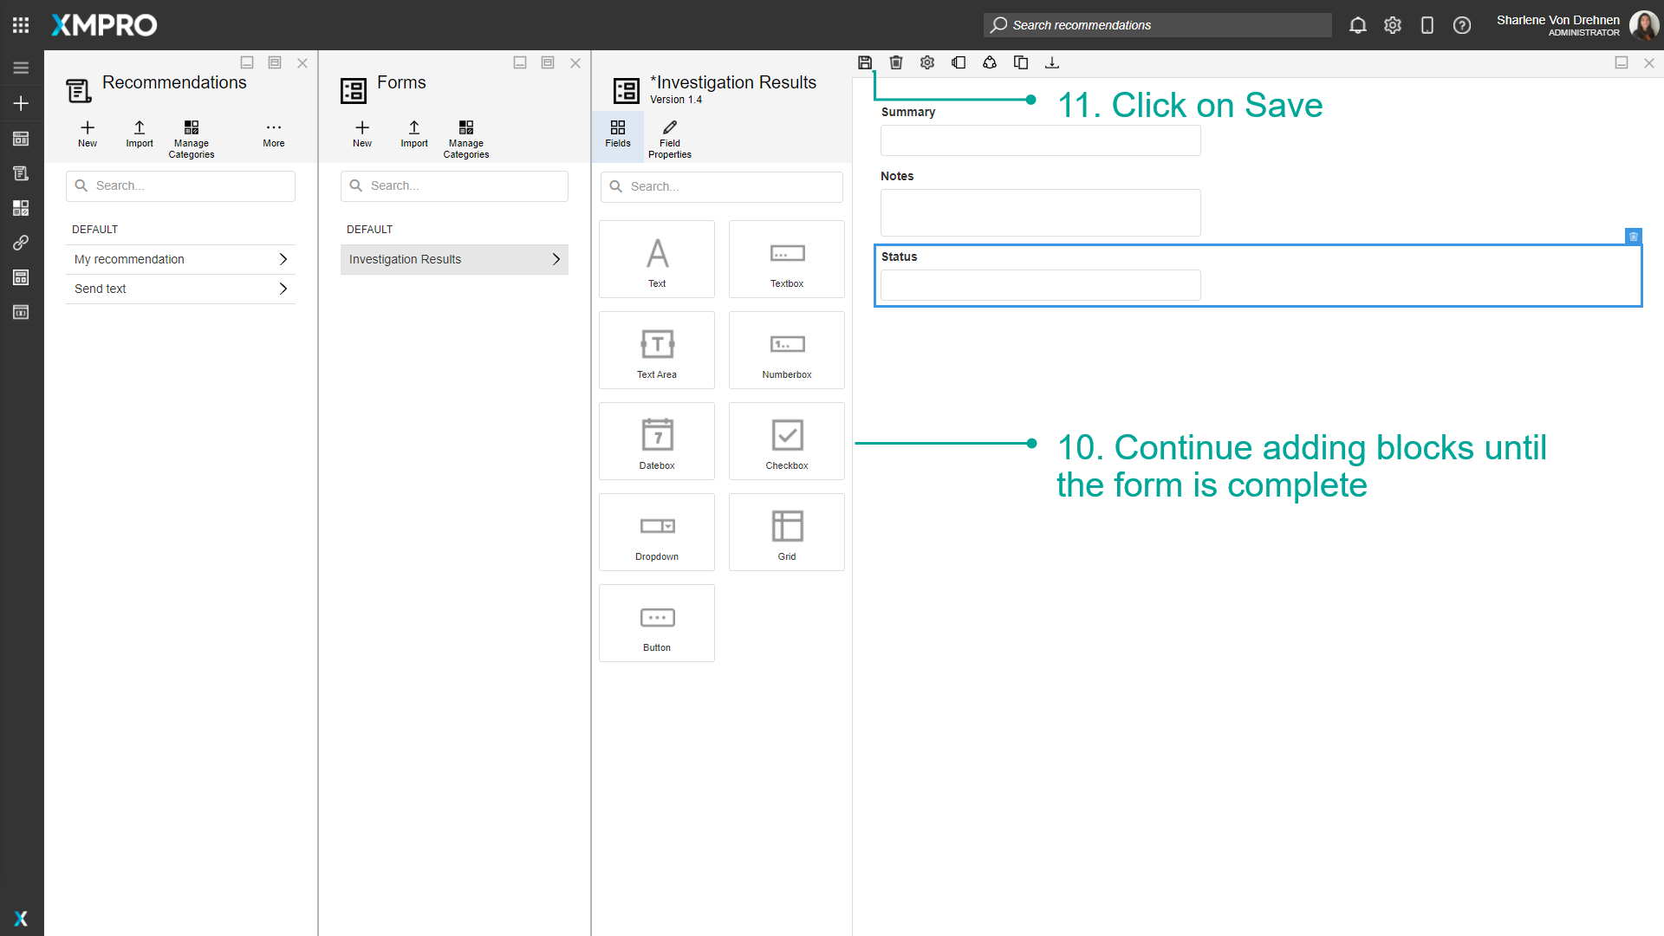This screenshot has width=1664, height=936.
Task: Click inside the Summary input field
Action: tap(1040, 140)
